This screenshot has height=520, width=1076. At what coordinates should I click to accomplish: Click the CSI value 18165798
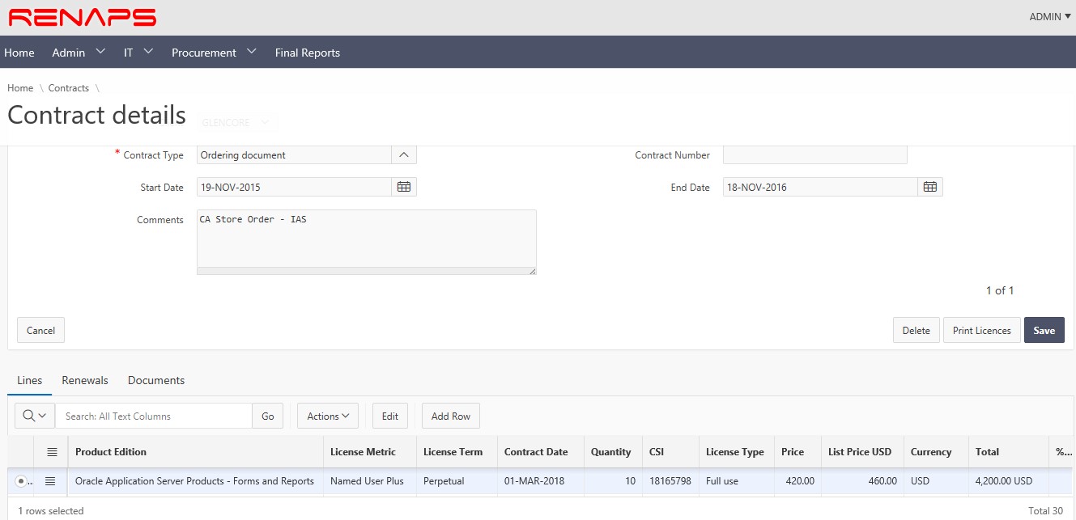[671, 481]
